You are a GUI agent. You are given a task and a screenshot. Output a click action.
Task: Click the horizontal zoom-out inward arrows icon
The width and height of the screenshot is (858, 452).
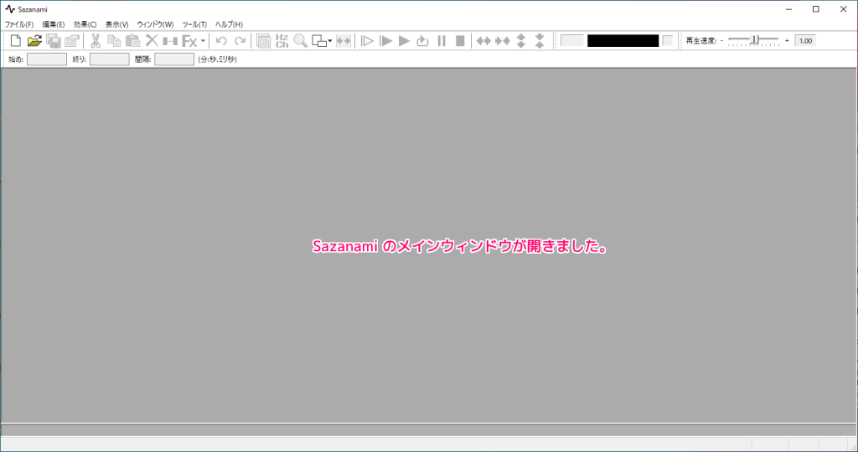point(503,41)
